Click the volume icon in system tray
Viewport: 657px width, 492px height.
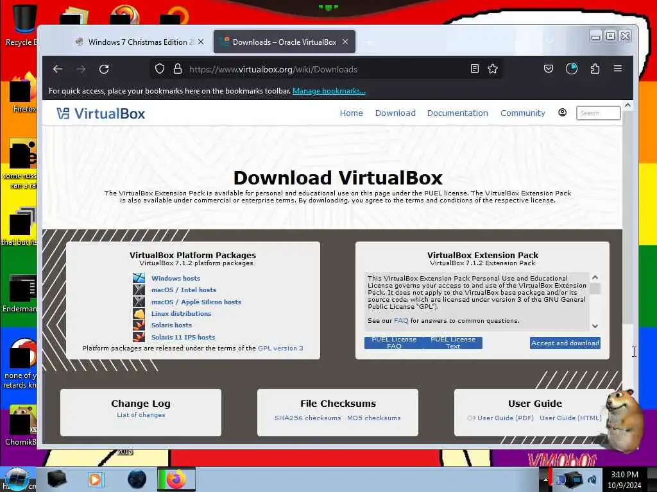[592, 480]
